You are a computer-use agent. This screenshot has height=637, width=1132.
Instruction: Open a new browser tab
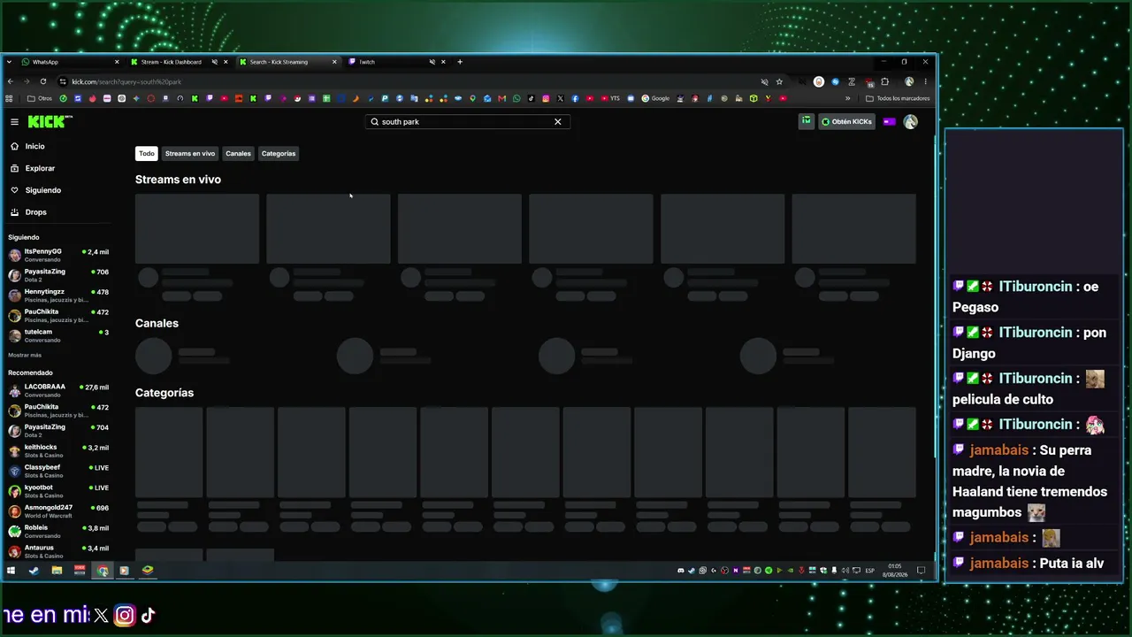460,62
